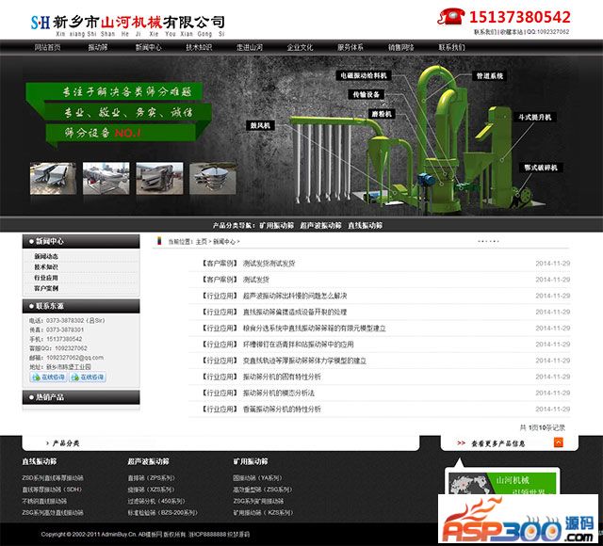Open 旋振筛（XZS系列）footer link
This screenshot has width=603, height=546.
151,490
